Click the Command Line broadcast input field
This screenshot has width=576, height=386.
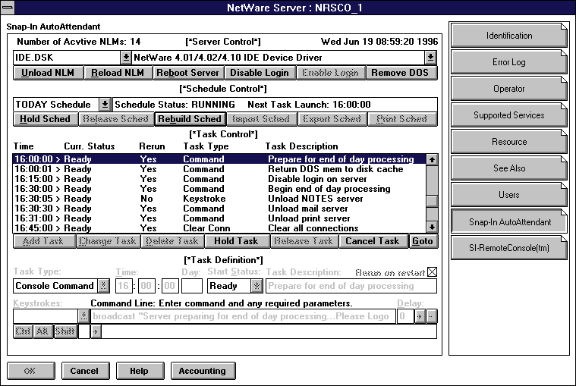pos(243,316)
